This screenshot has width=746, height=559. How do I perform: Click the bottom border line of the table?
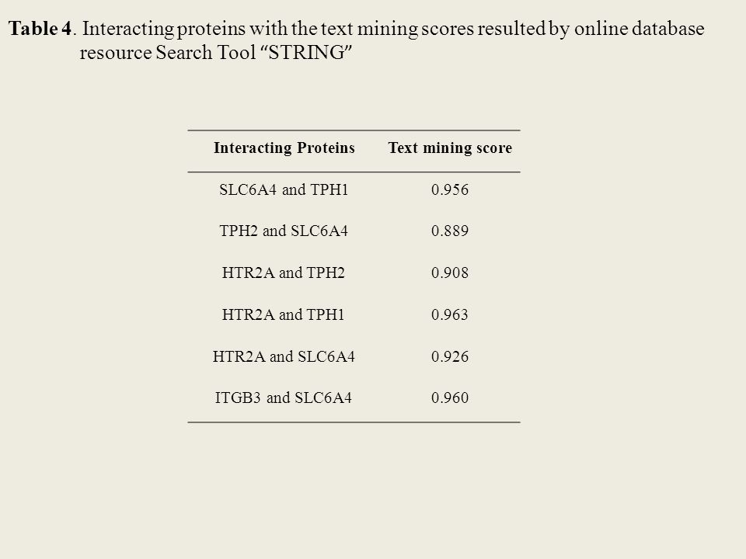pyautogui.click(x=354, y=422)
